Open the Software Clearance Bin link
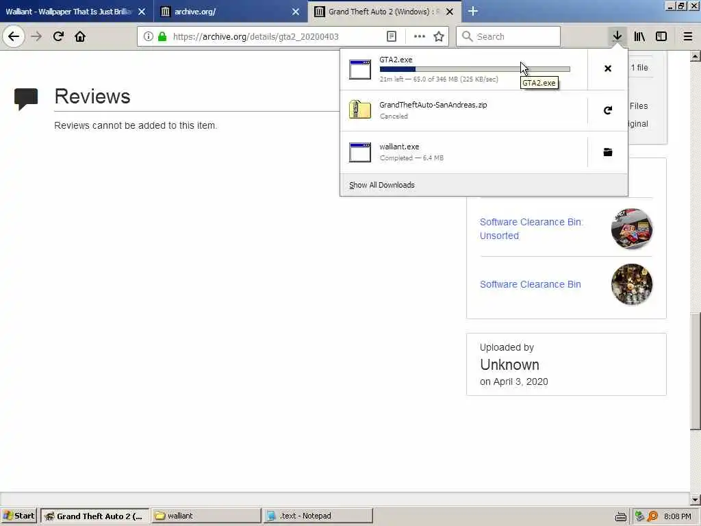 coord(531,284)
